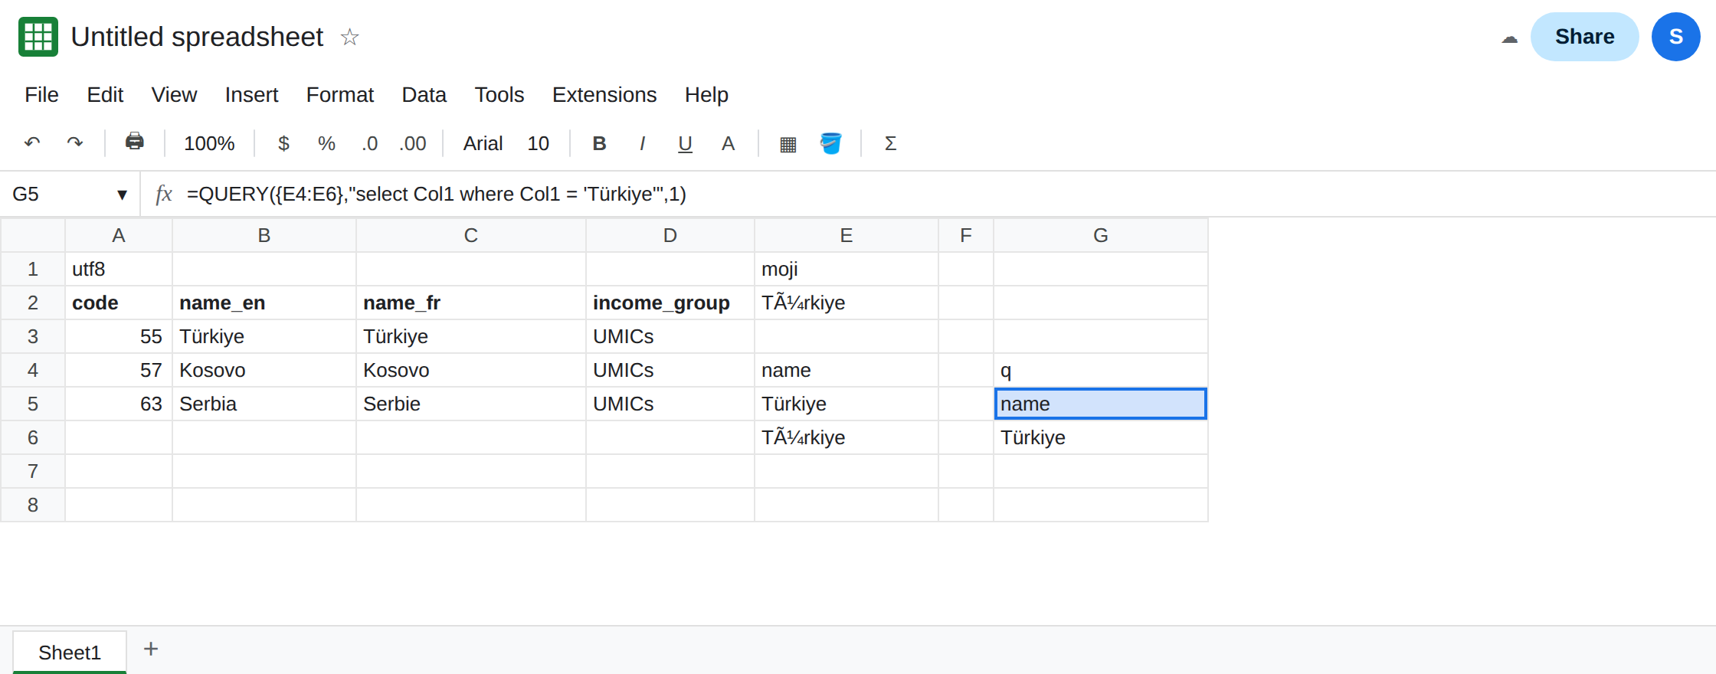Open the fill color bucket
The width and height of the screenshot is (1716, 674).
pyautogui.click(x=830, y=143)
